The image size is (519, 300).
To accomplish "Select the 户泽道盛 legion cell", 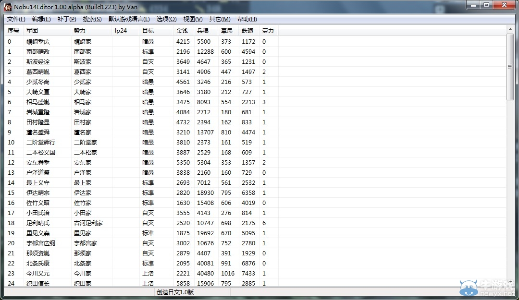I will pyautogui.click(x=38, y=173).
